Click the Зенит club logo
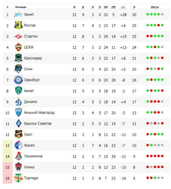The image size is (171, 189). (x=18, y=15)
